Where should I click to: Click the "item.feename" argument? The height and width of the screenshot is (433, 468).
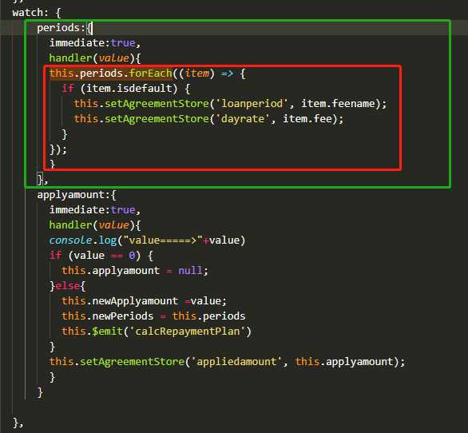[338, 104]
